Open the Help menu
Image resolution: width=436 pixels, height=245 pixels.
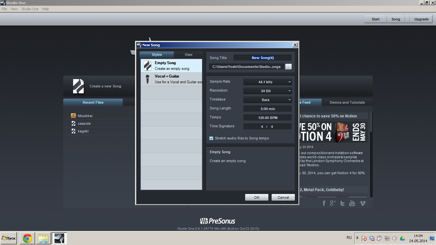click(46, 9)
